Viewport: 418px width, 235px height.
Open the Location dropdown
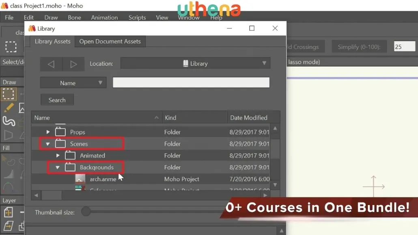pos(195,63)
